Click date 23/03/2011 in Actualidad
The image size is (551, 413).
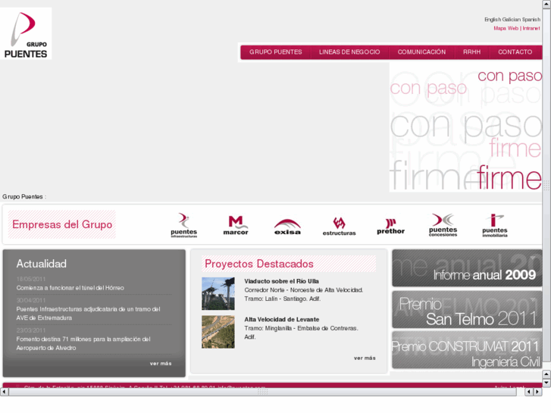(x=31, y=330)
